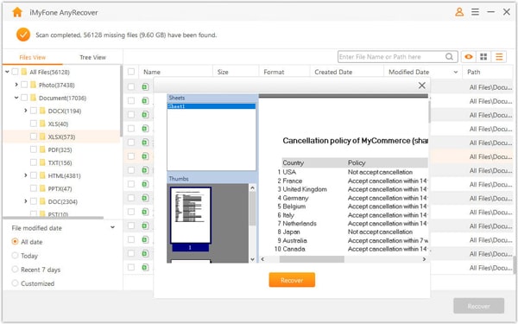Close the spreadsheet preview dialog
The image size is (518, 324).
pyautogui.click(x=422, y=86)
